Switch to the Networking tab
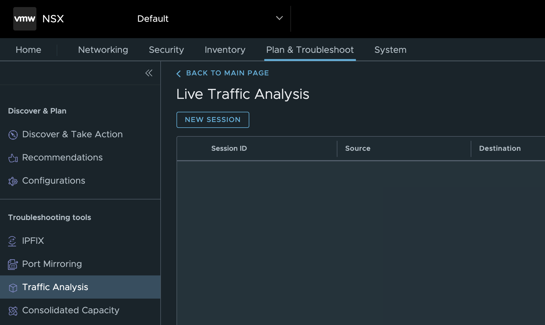This screenshot has height=325, width=545. coord(103,50)
